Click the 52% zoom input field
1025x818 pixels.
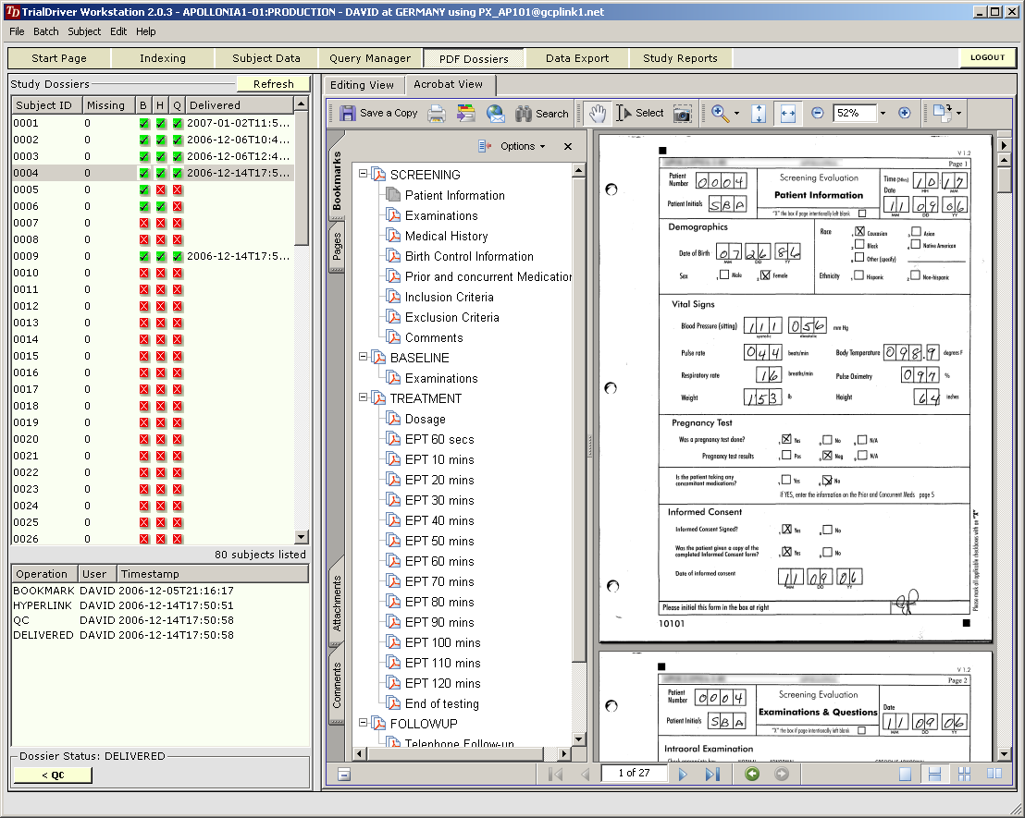pyautogui.click(x=853, y=114)
